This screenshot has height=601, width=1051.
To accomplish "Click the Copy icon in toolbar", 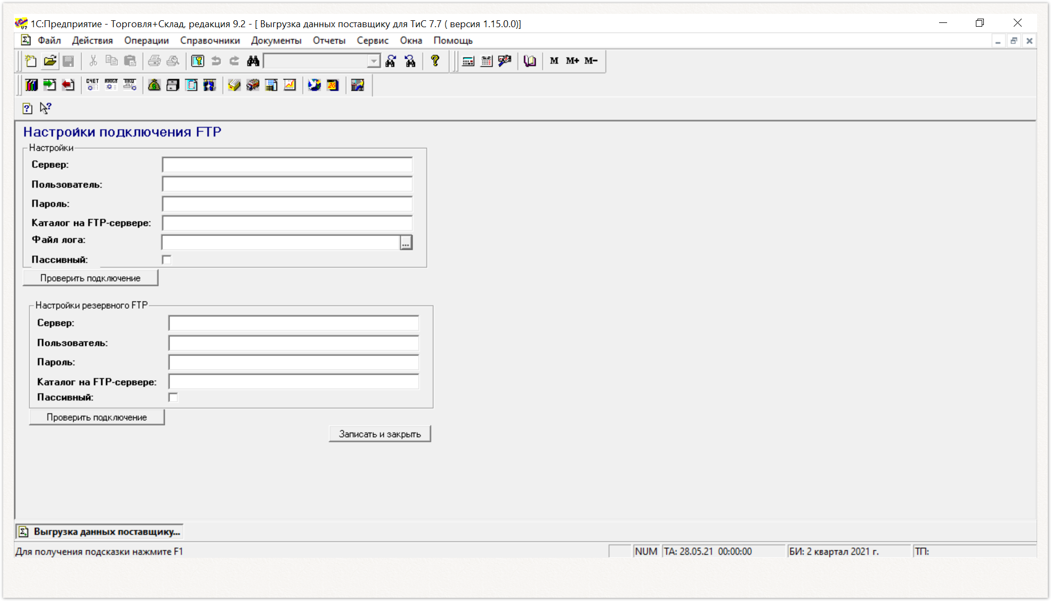I will 111,61.
